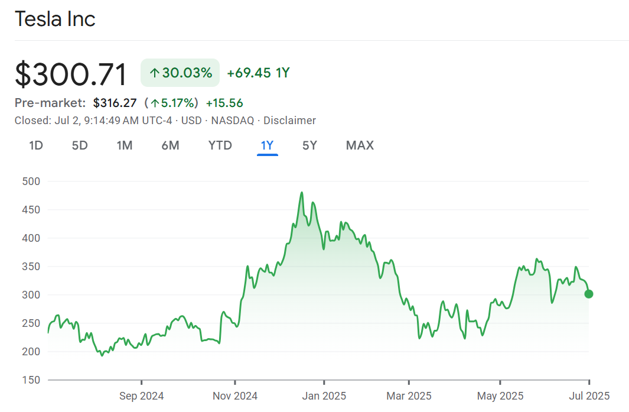
Task: Click the +69.45 1Y change text
Action: pos(258,73)
